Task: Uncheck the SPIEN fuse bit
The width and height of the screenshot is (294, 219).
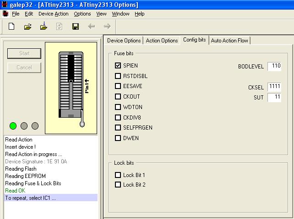Action: [118, 66]
